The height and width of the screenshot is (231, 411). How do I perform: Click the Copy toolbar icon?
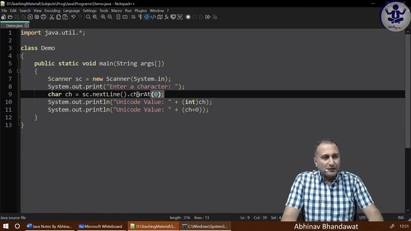coord(58,17)
